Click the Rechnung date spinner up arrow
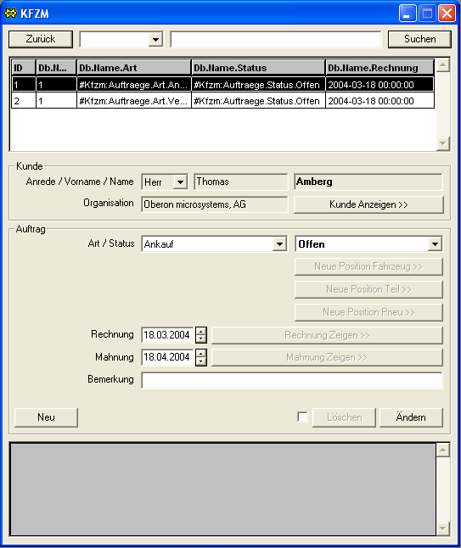461x548 pixels. (200, 331)
